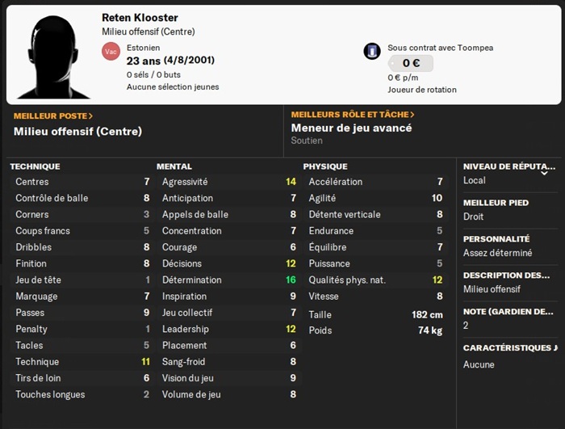Select Meneur de jeu avancé role

click(351, 128)
